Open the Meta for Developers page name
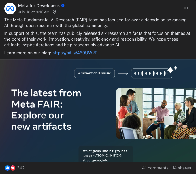The image size is (196, 174). coord(39,6)
